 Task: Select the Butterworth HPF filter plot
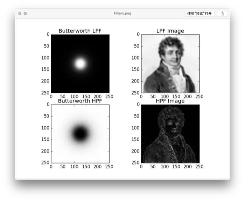pyautogui.click(x=80, y=134)
